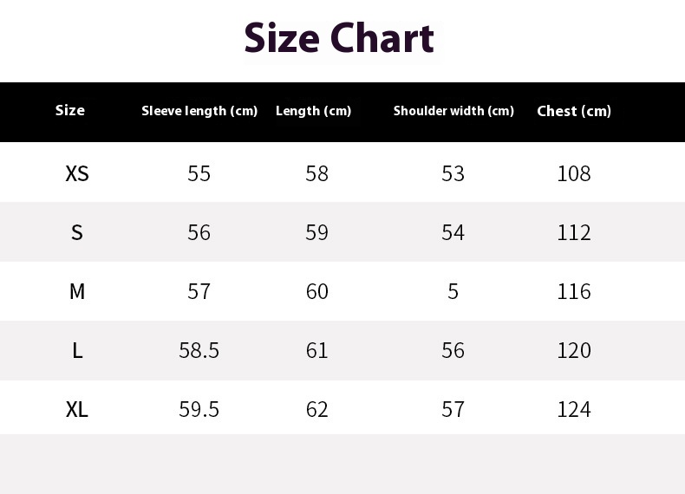The image size is (685, 494).
Task: Select the L chest value 120
Action: 574,350
